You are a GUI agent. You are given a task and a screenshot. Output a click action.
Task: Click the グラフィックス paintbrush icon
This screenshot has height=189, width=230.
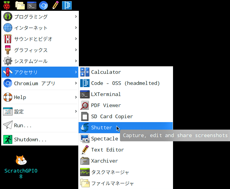[x=8, y=50]
